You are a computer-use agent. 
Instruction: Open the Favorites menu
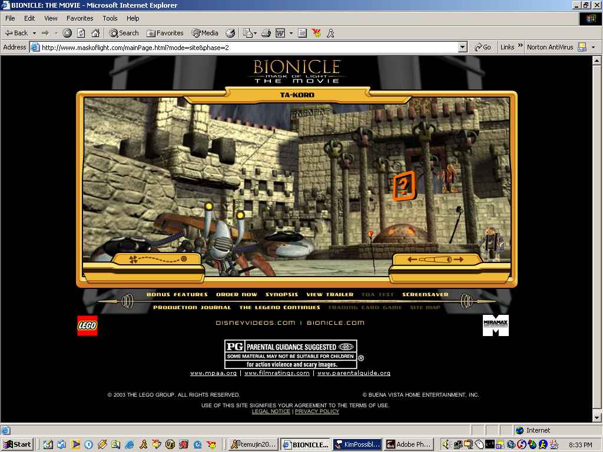point(80,18)
